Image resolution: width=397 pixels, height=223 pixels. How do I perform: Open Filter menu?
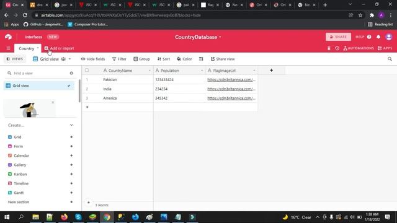(x=119, y=59)
